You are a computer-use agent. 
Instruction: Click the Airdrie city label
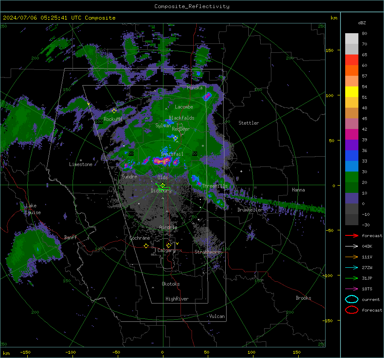[168, 227]
